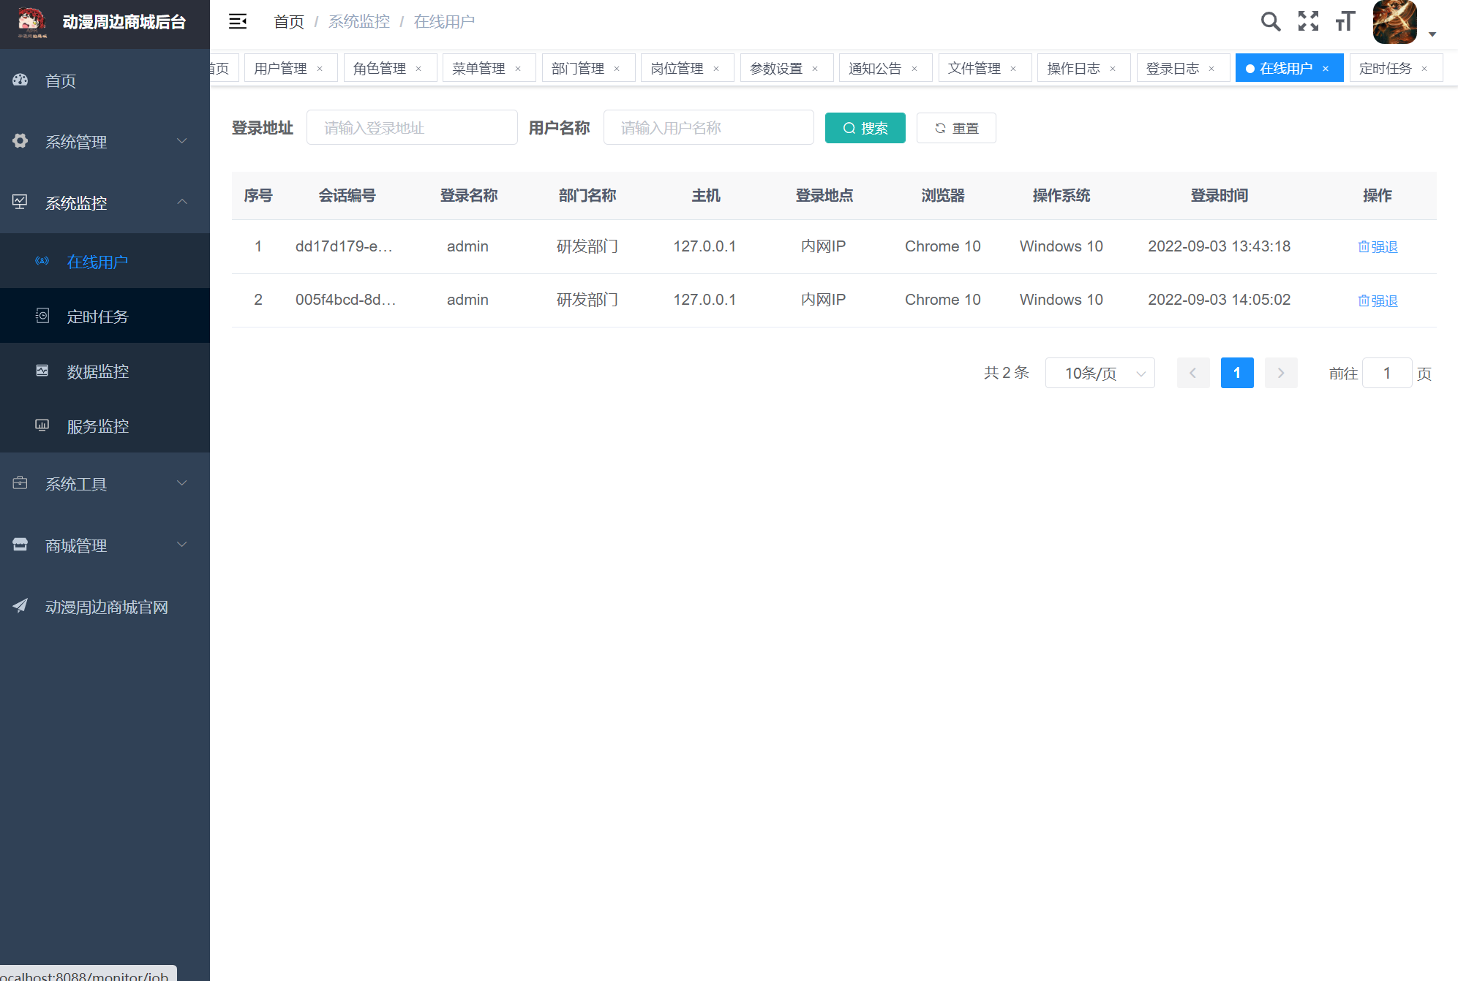
Task: Close the 登录日志 tab
Action: tap(1211, 69)
